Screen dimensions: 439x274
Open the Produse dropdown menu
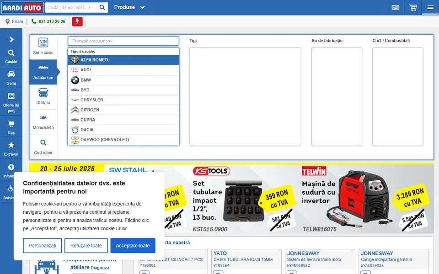[129, 7]
